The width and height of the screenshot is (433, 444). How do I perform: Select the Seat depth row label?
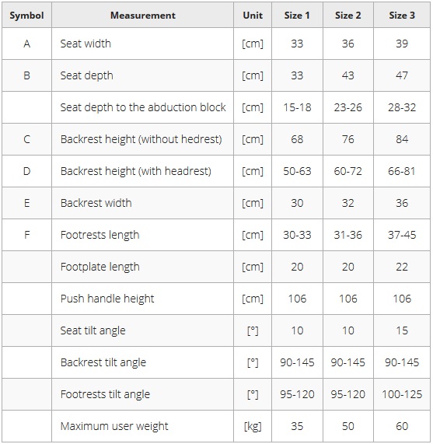pyautogui.click(x=86, y=75)
